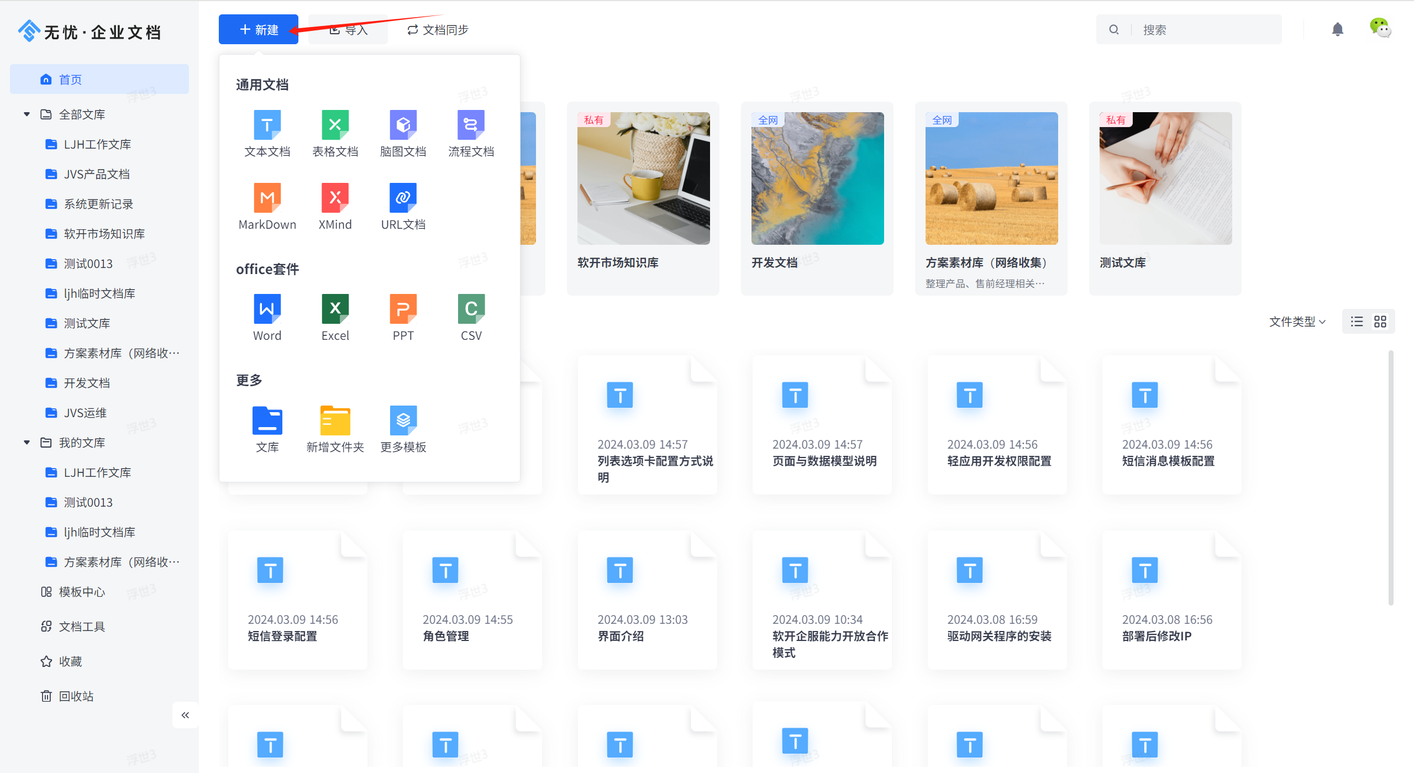This screenshot has height=773, width=1414.
Task: Open the 页面与数据模型说明 document
Action: pos(822,424)
